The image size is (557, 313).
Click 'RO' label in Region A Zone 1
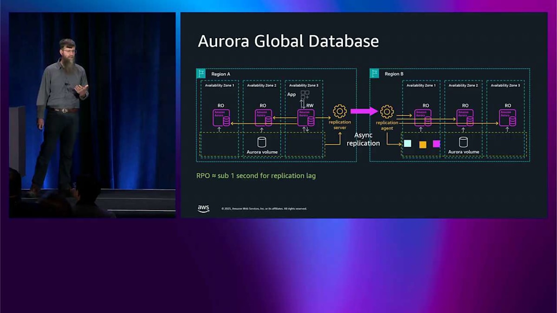221,106
